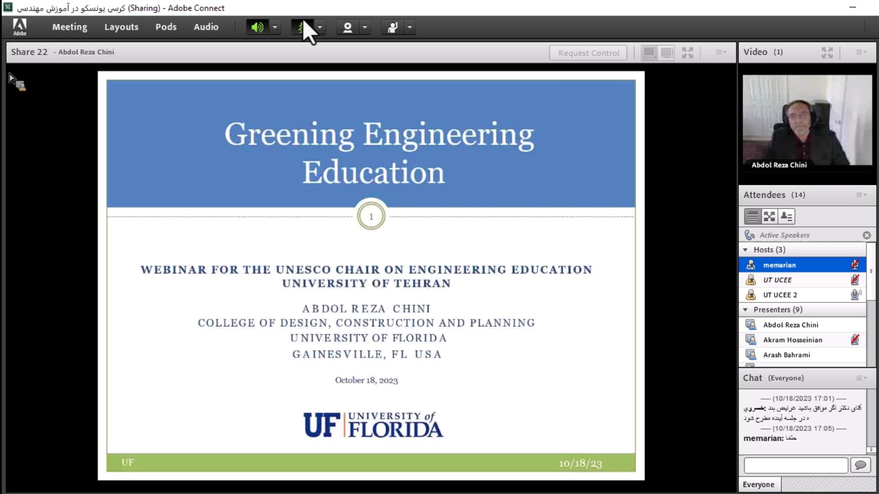Open the Video pod options menu
879x494 pixels.
861,52
